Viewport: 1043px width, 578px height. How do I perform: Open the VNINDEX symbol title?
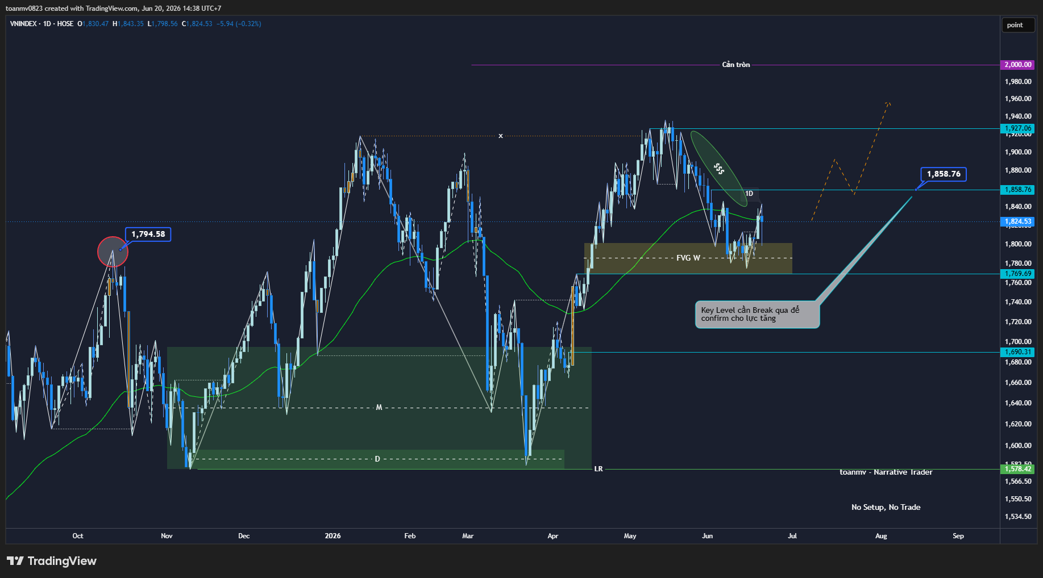(23, 24)
